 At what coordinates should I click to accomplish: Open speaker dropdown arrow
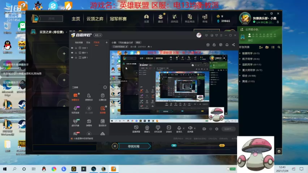(195, 128)
